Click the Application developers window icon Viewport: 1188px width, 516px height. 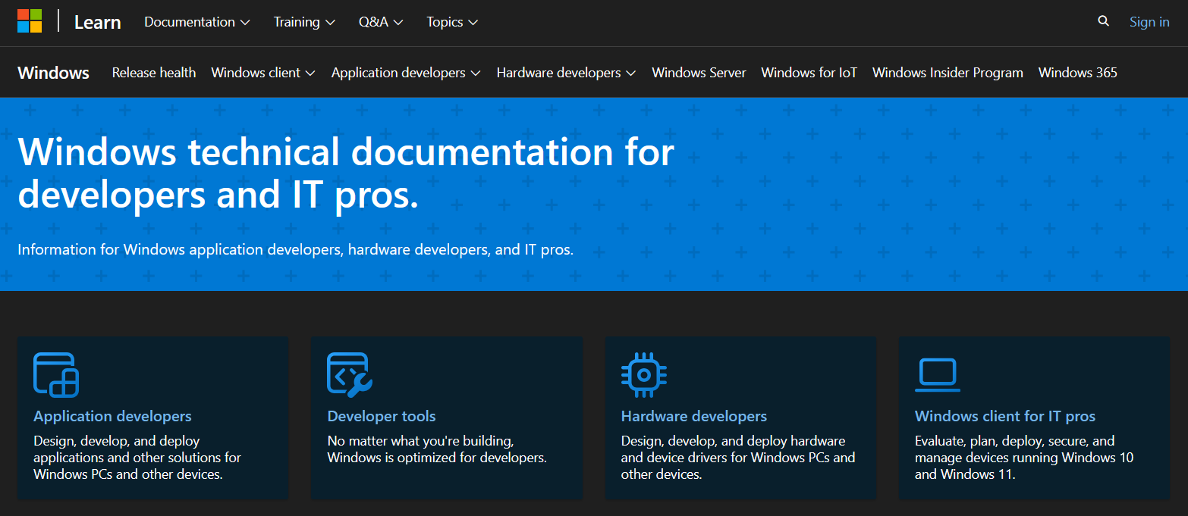click(x=56, y=375)
